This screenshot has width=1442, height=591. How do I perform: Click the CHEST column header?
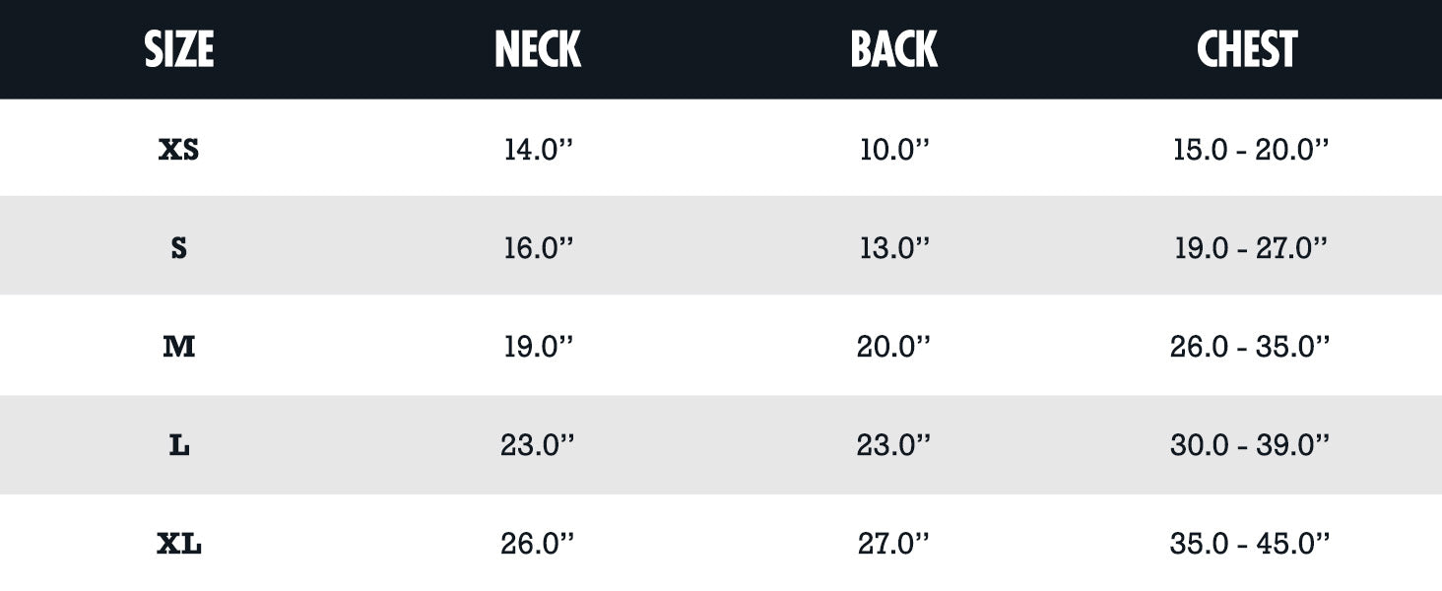tap(1247, 49)
